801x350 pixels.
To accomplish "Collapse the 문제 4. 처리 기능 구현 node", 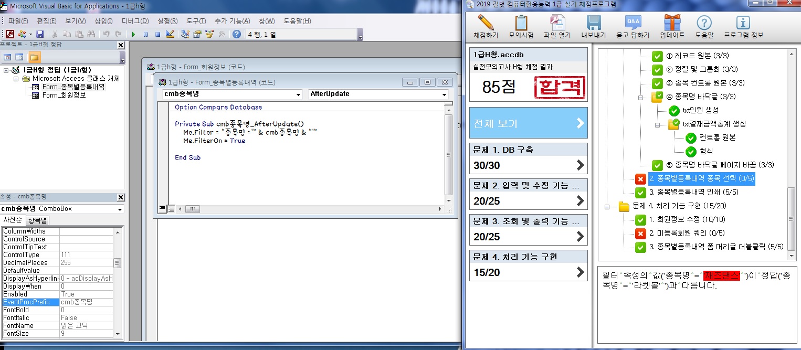I will [x=608, y=206].
